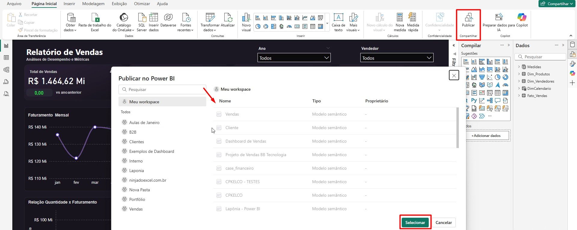This screenshot has height=230, width=577.
Task: Expand the Medidas table in Dados pane
Action: (519, 67)
